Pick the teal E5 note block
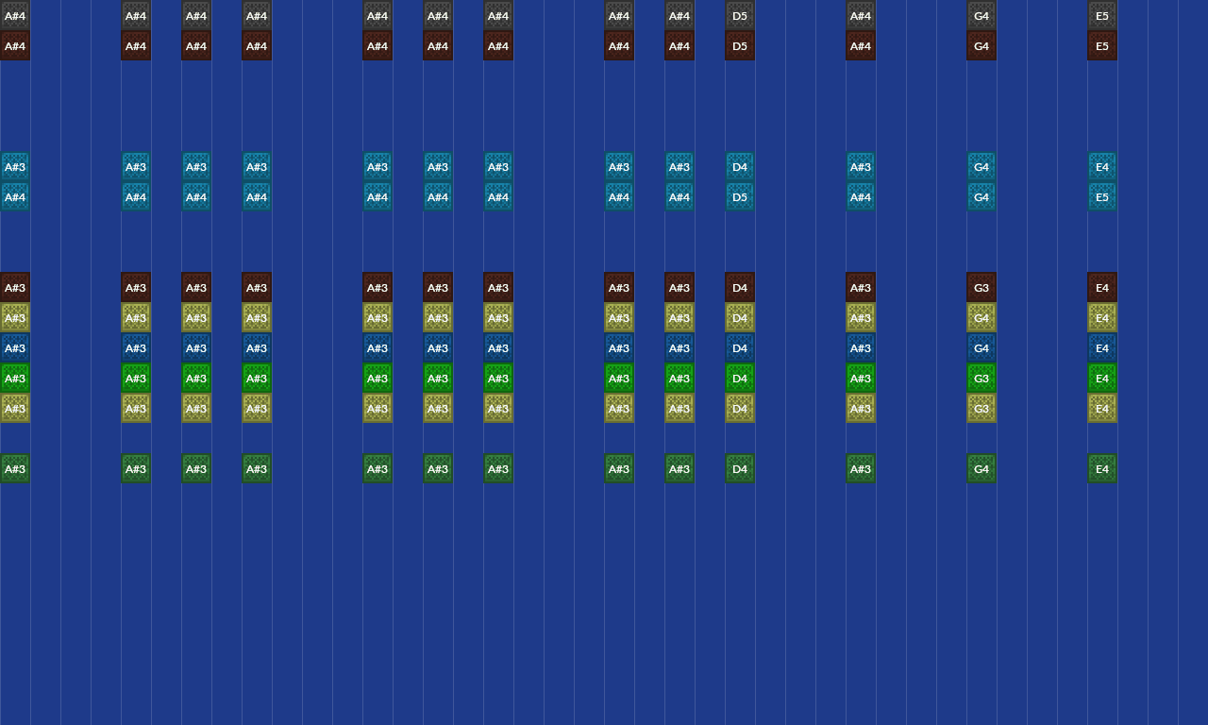1208x725 pixels. 1102,196
